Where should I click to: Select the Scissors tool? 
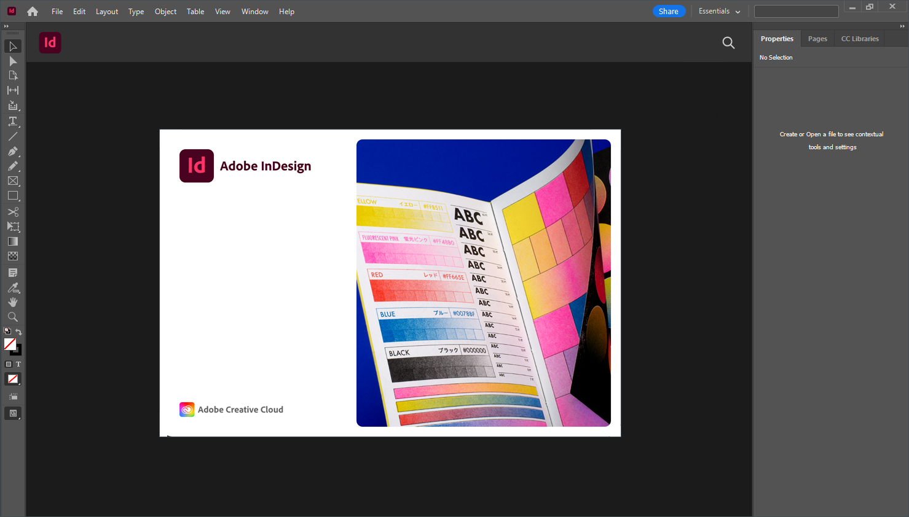click(13, 212)
